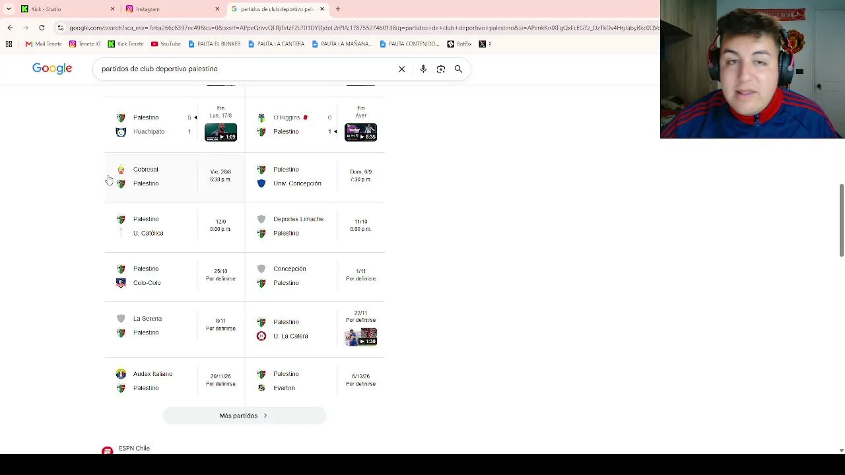Click the Everton team crest

click(261, 388)
